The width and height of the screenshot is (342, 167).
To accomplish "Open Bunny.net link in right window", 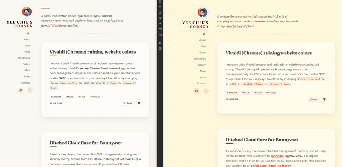I will pyautogui.click(x=277, y=156).
